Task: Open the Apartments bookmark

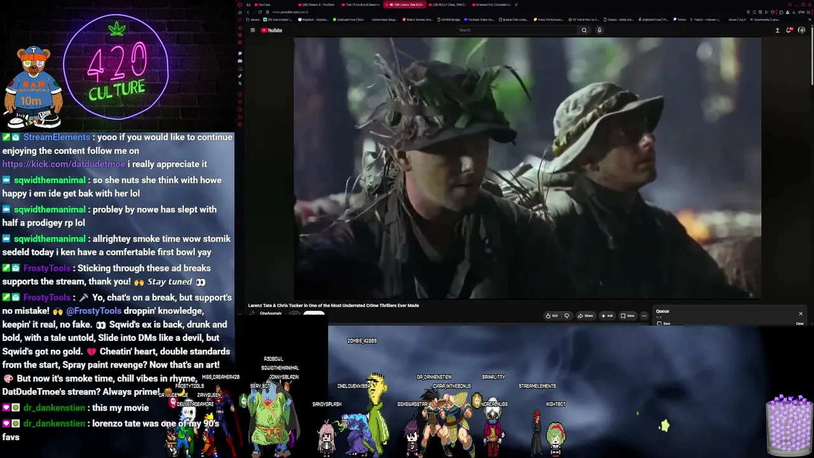Action: (764, 20)
